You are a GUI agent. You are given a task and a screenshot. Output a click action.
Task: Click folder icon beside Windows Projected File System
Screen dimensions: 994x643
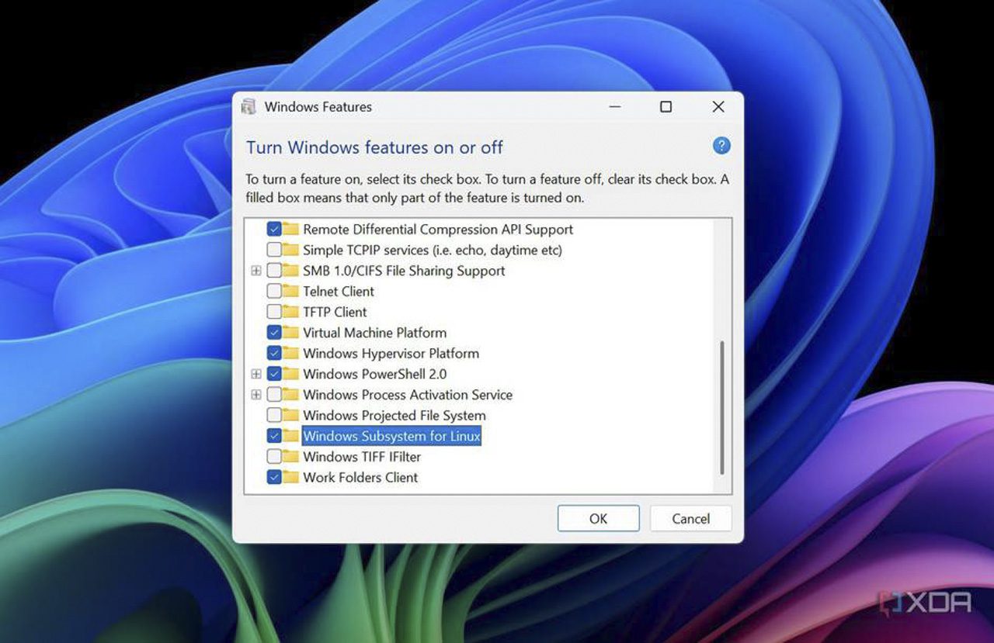(x=291, y=416)
